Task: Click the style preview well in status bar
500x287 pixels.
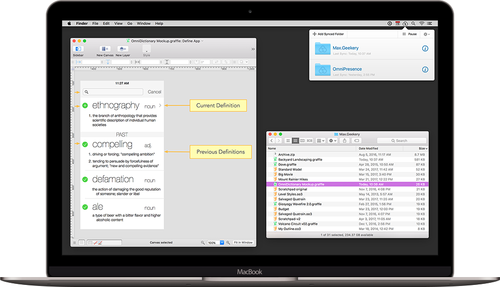Action: pos(104,242)
